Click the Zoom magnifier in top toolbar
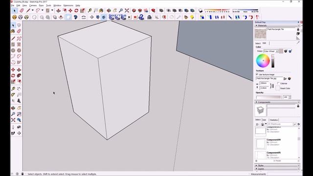Screen dimensions: 313x176 coord(121,11)
